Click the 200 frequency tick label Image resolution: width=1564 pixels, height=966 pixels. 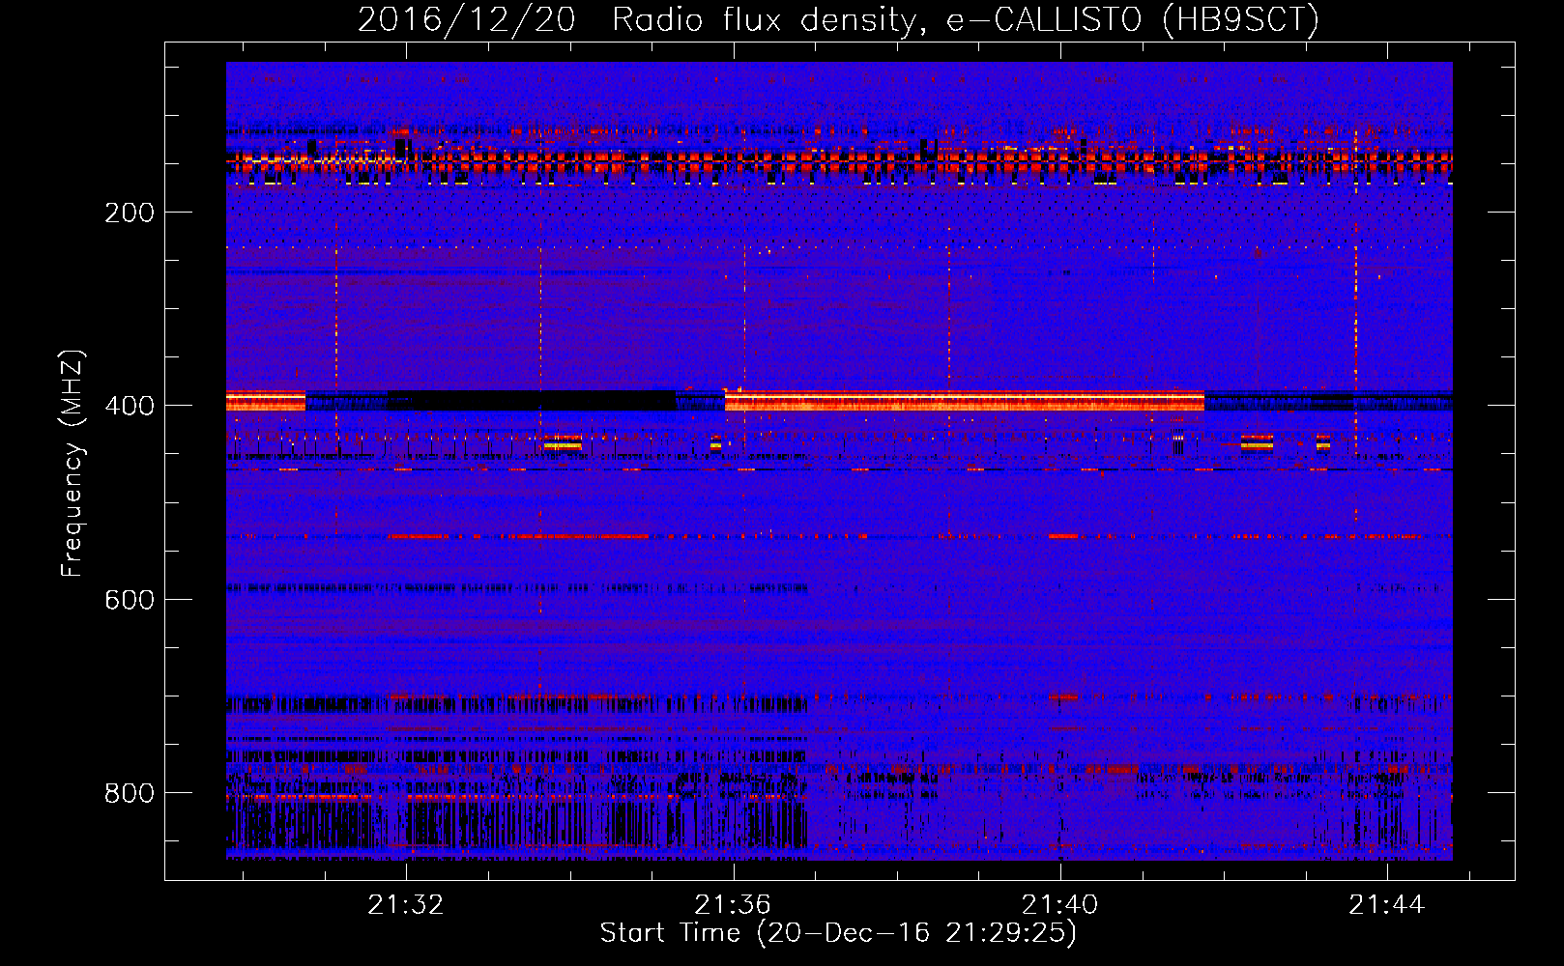[x=130, y=213]
